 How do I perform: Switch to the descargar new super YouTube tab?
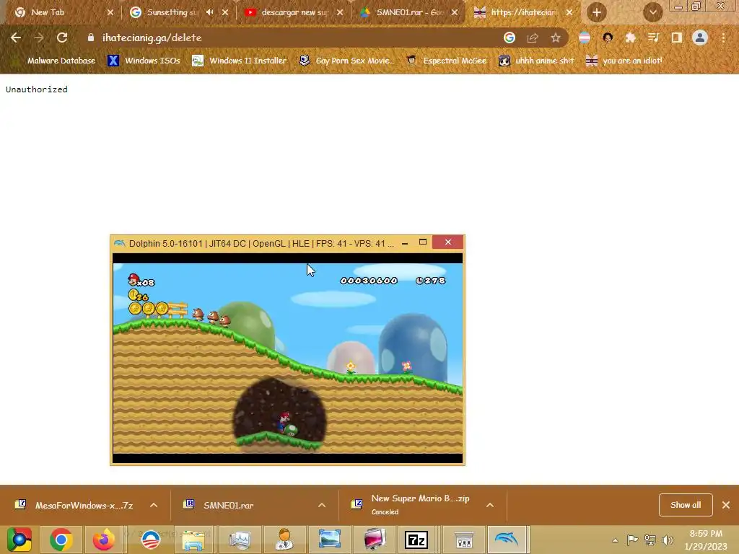point(292,12)
